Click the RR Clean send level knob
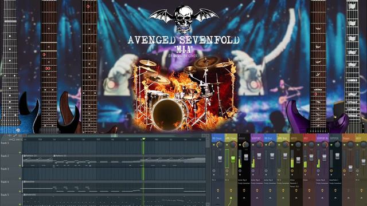 218,191
